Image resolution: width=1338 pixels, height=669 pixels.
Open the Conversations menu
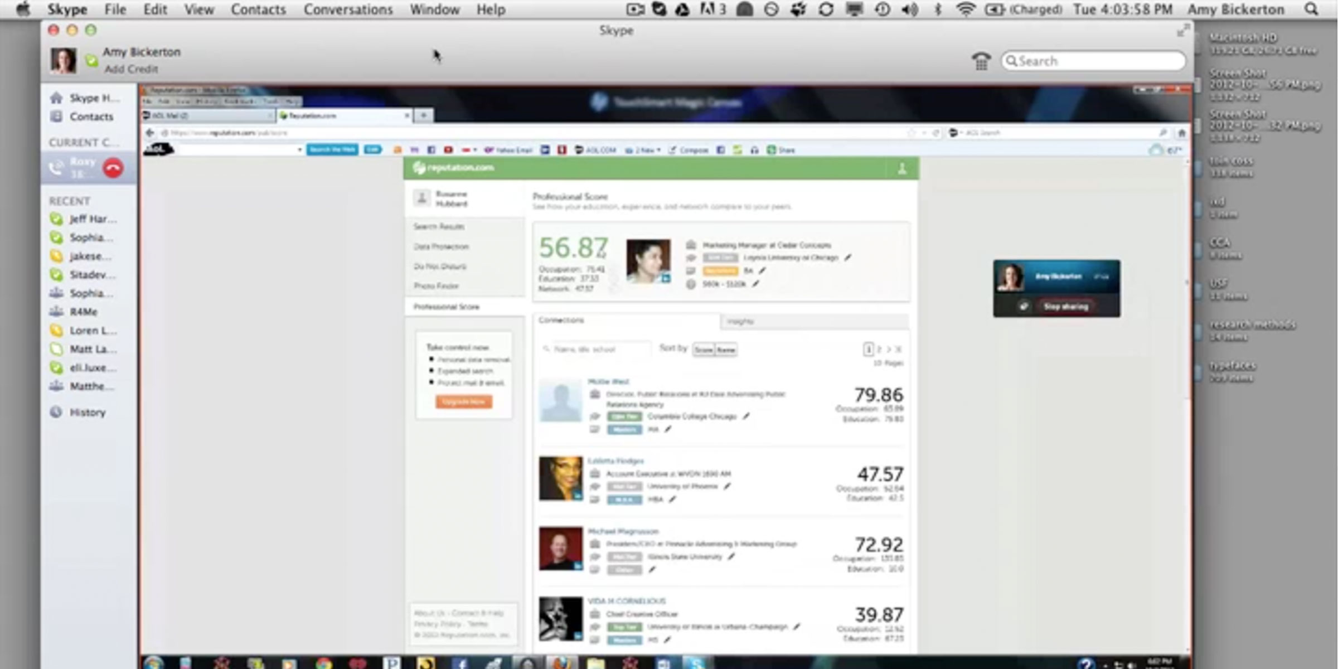click(x=348, y=9)
